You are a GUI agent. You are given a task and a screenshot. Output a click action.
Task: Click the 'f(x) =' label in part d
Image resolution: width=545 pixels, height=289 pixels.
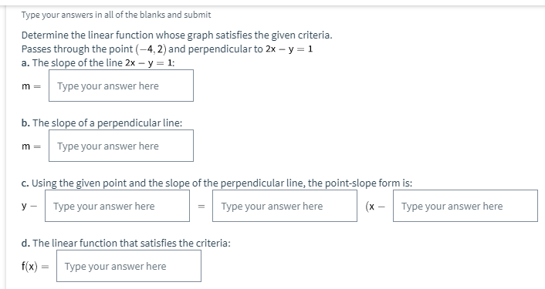[35, 266]
